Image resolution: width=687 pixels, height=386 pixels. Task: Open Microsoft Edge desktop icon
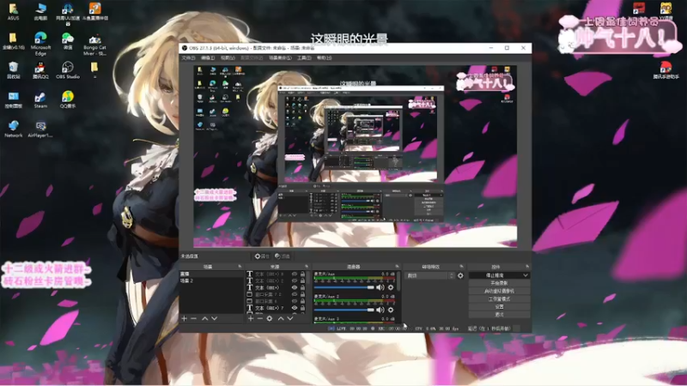click(x=40, y=44)
